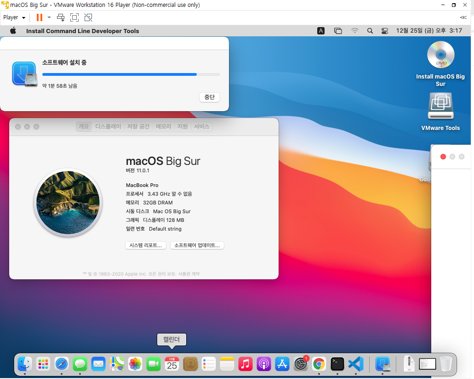
Task: Open Control Center in menu bar
Action: tap(384, 31)
